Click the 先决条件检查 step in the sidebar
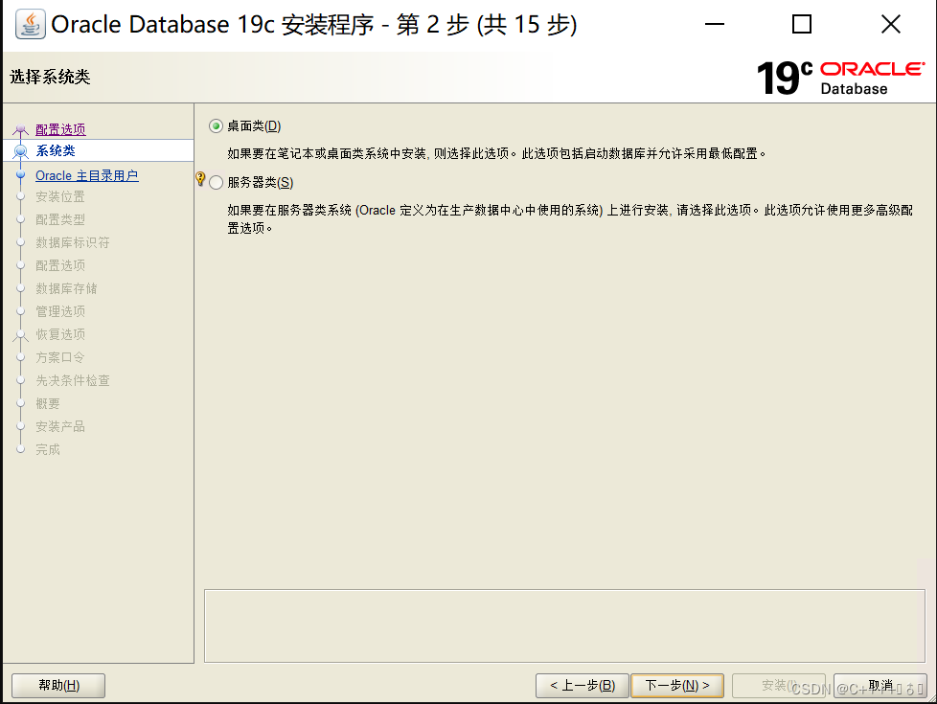Screen dimensions: 937x704 pos(72,380)
